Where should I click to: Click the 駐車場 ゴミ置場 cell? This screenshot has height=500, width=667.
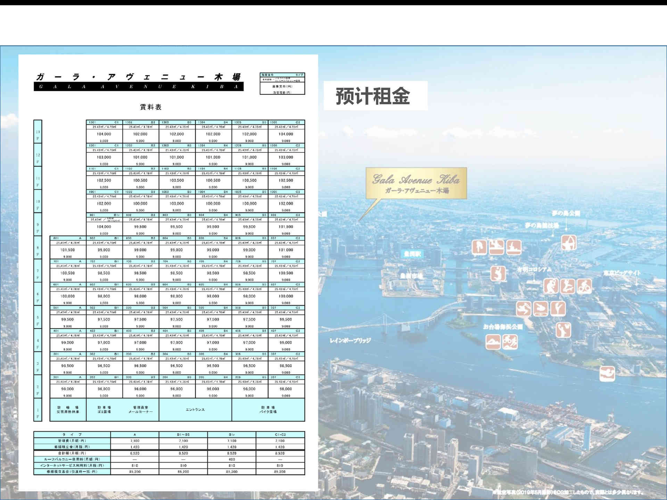pyautogui.click(x=104, y=410)
